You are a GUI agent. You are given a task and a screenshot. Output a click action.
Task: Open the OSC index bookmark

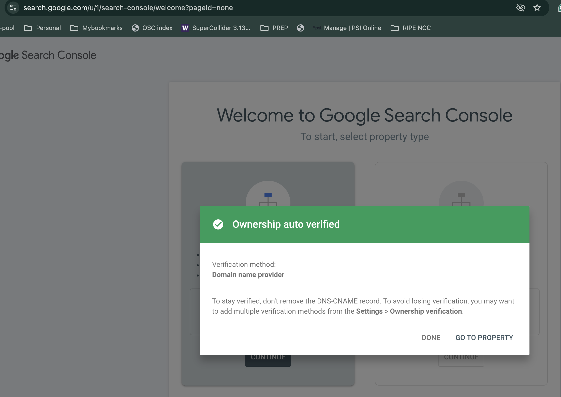point(152,28)
